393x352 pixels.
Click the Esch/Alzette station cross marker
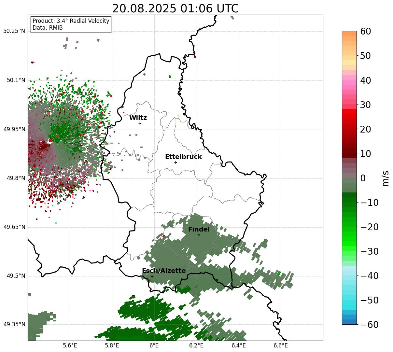[152, 276]
